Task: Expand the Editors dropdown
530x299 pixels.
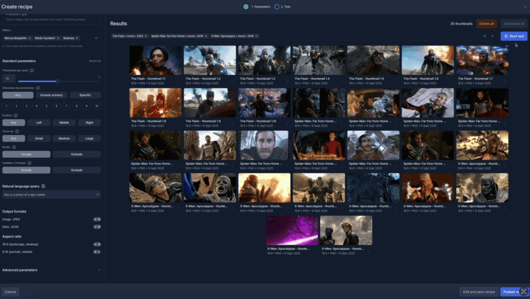Action: coord(96,38)
